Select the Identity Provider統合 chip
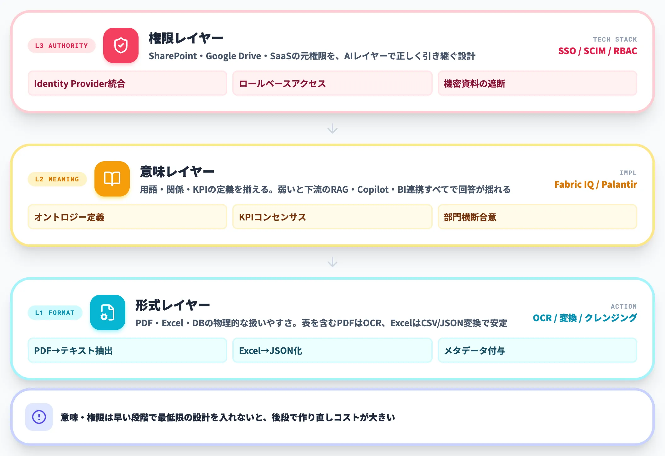Viewport: 665px width, 456px height. [x=128, y=83]
